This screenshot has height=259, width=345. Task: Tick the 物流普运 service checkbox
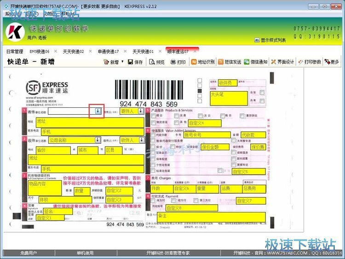pos(153,122)
